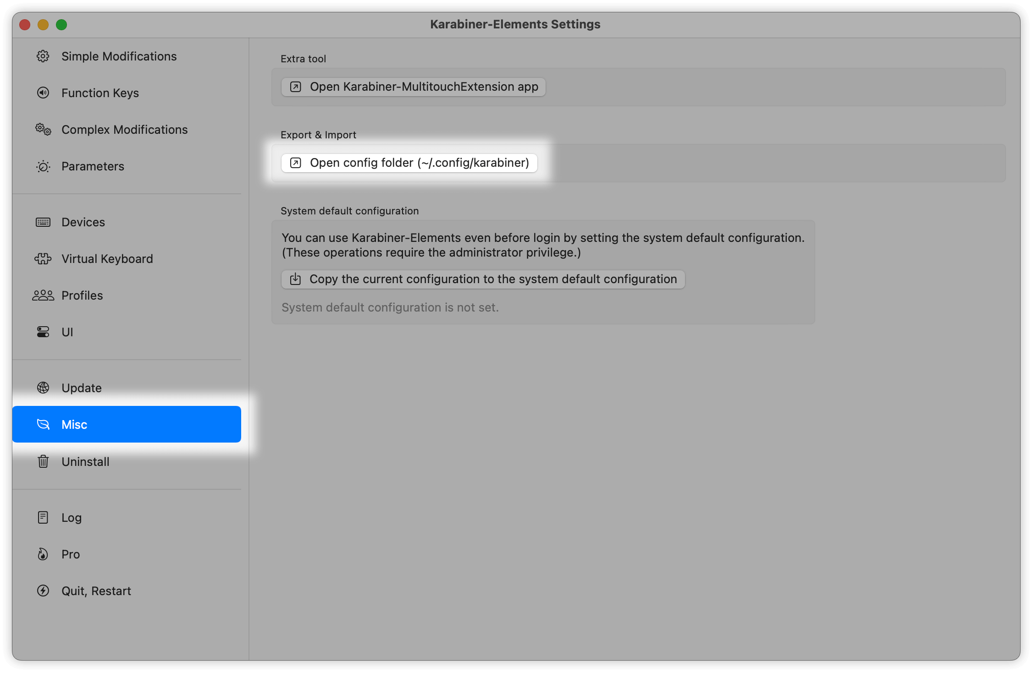
Task: Open the Uninstall section
Action: [x=127, y=461]
